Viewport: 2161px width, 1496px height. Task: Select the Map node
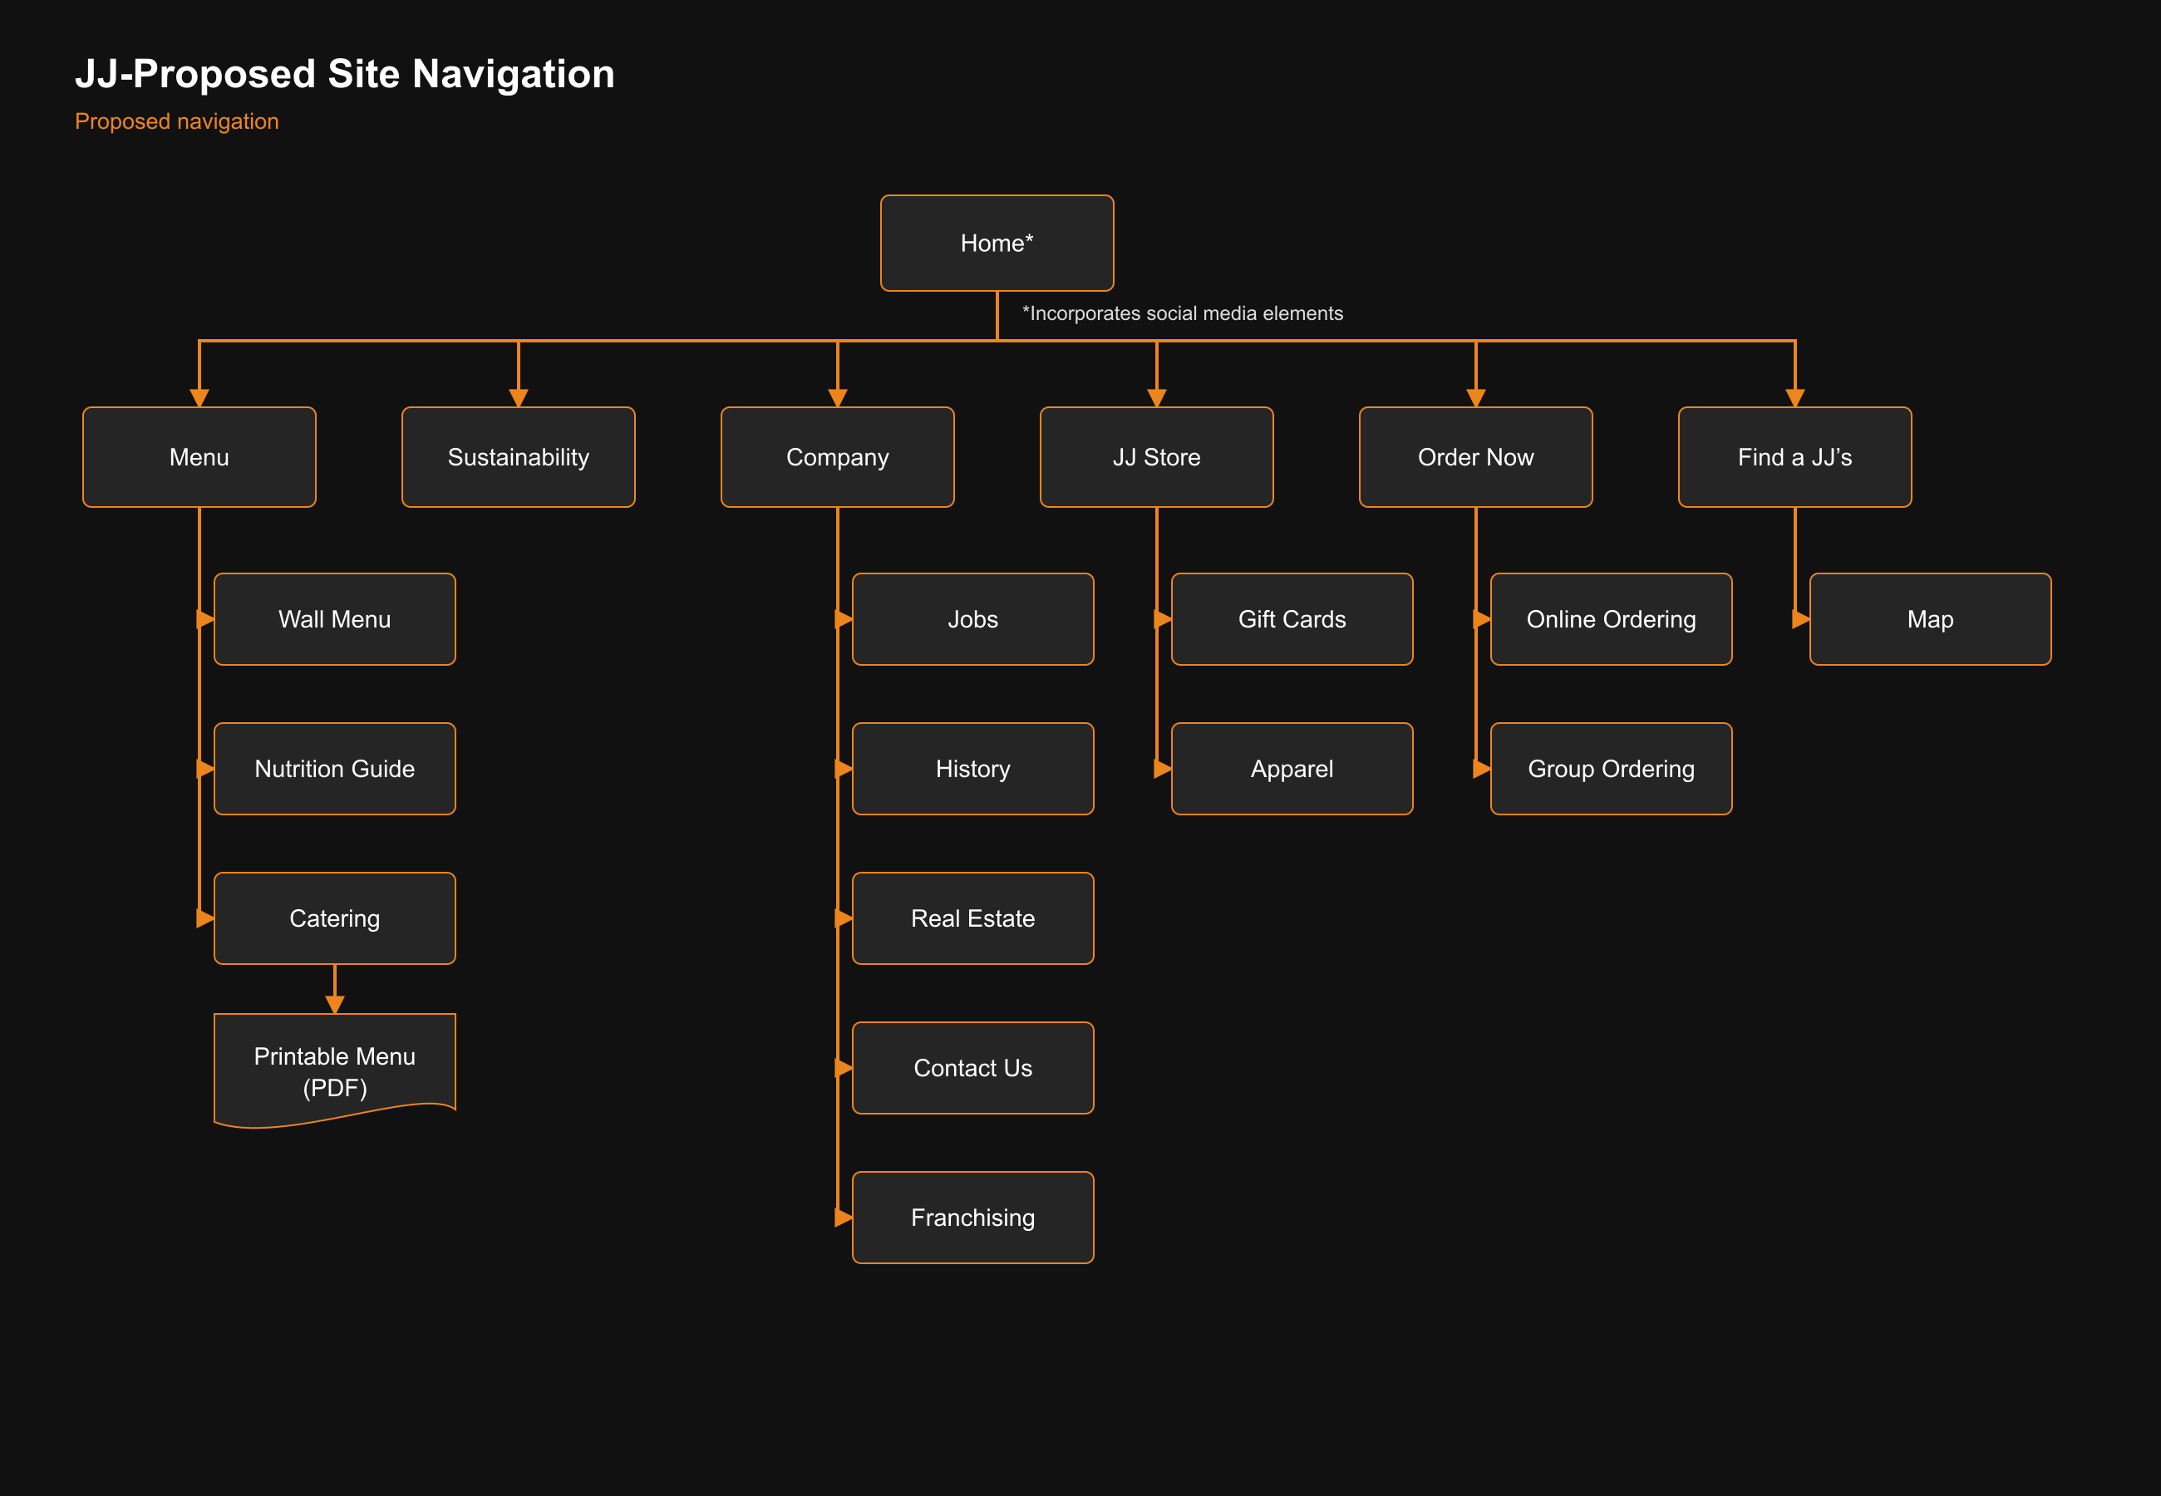click(1931, 619)
